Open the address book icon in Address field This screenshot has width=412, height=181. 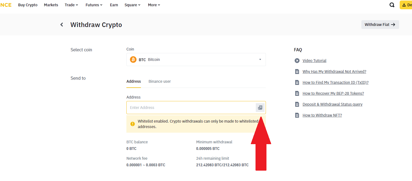(x=260, y=108)
